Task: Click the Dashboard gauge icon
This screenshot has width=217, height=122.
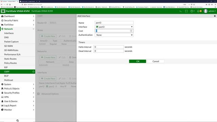Action: click(x=2, y=16)
